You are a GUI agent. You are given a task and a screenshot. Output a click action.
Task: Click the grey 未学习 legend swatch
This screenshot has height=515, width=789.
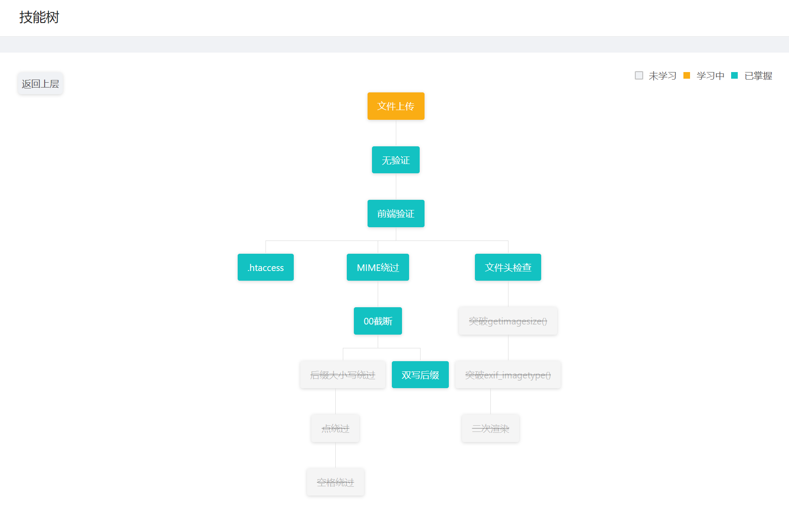coord(639,76)
